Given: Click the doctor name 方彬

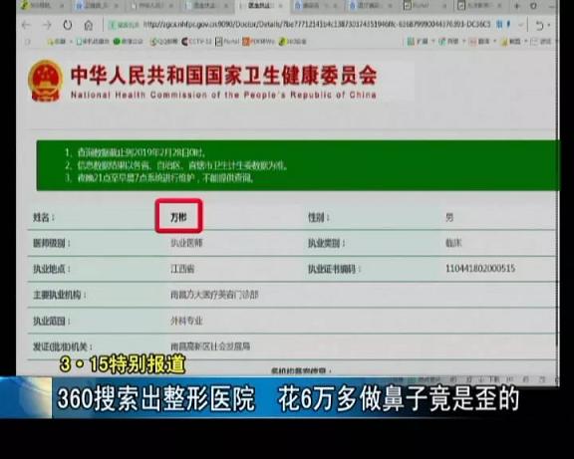Looking at the screenshot, I should coord(178,217).
